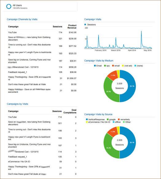Click the All Users segment label
This screenshot has height=179, width=161.
tap(17, 5)
